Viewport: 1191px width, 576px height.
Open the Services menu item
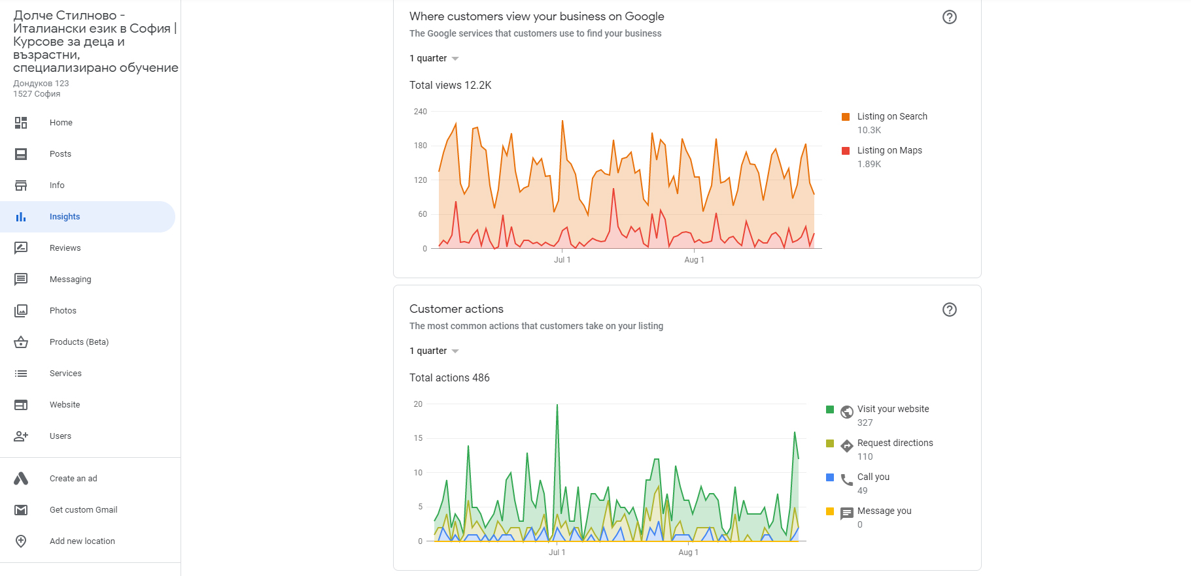(65, 374)
